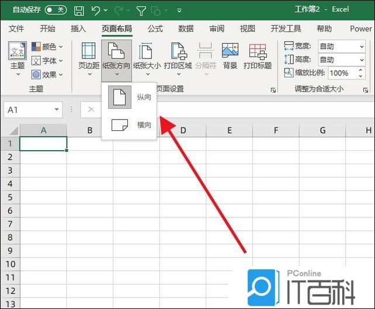
Task: Open the Undo history dropdown arrow
Action: [x=106, y=11]
